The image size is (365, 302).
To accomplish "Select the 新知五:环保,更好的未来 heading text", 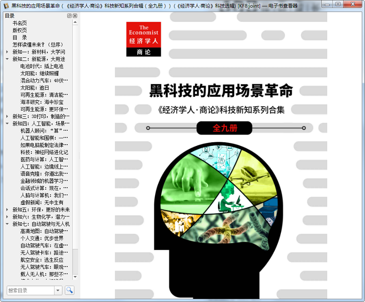I will click(41, 210).
